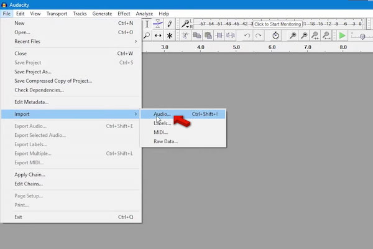Click the Paste toolbar icon
This screenshot has height=249, width=373.
(x=208, y=35)
